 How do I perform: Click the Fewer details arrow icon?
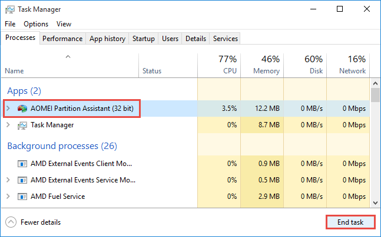coord(11,222)
